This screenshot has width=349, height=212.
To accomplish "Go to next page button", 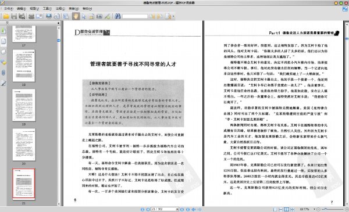I will click(182, 209).
